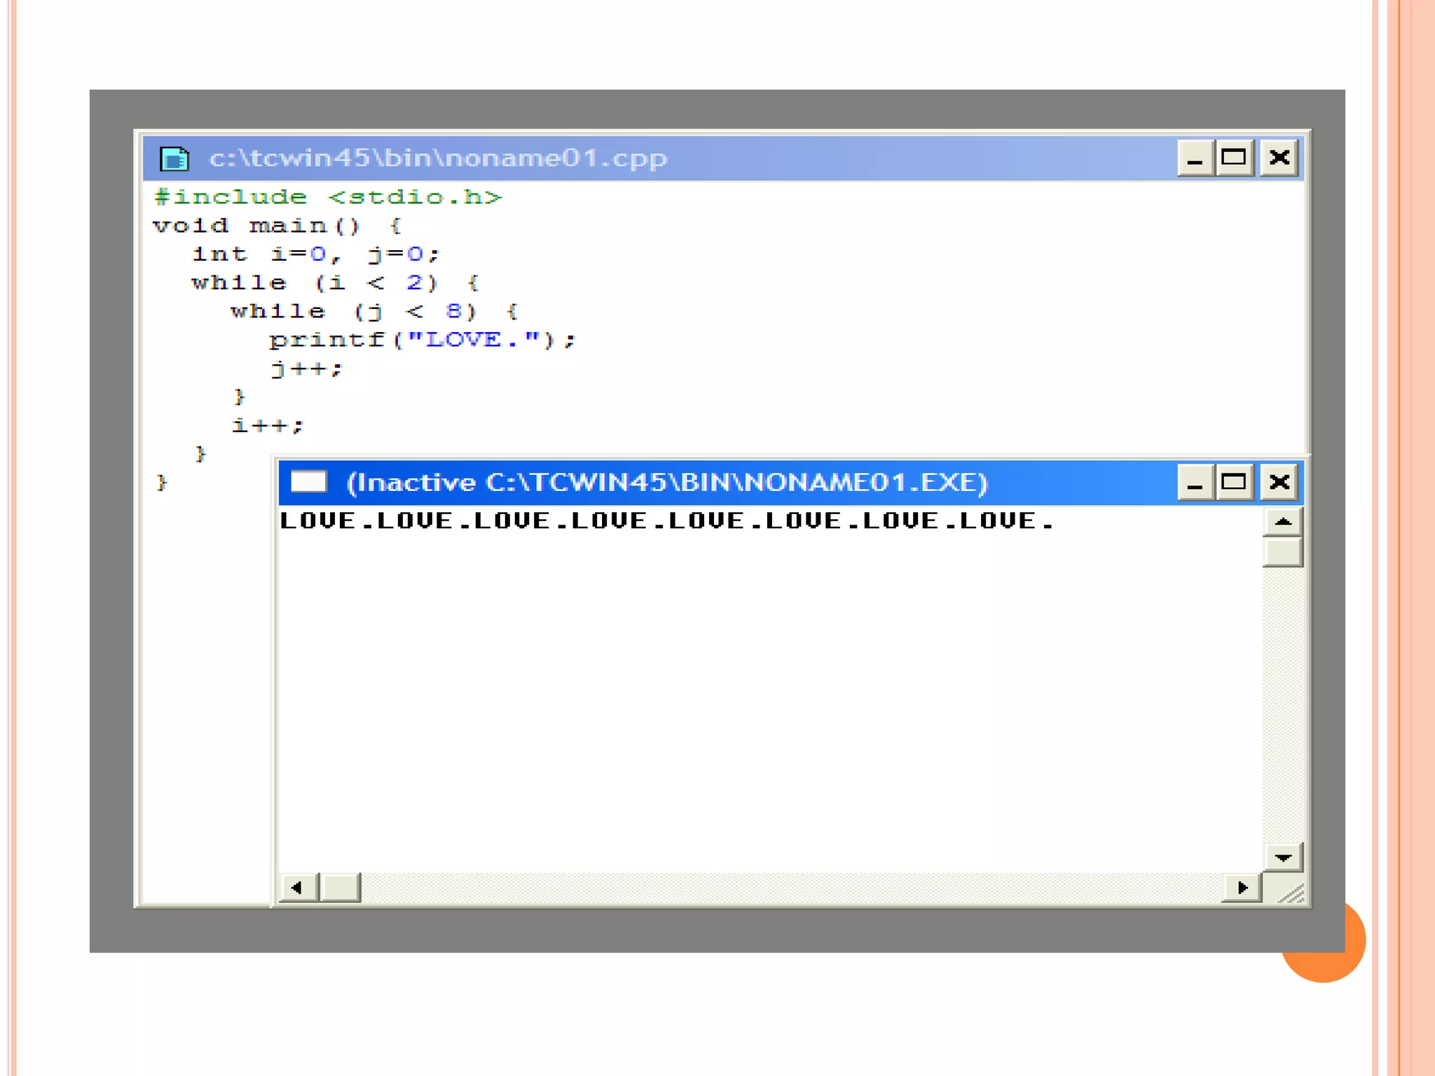Maximize the NONAME01.EXE output window
Viewport: 1435px width, 1076px height.
click(1234, 482)
